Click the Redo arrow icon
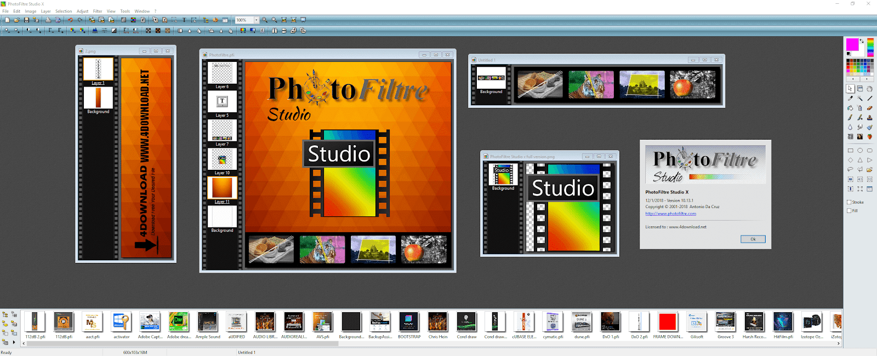This screenshot has width=877, height=356. (80, 20)
